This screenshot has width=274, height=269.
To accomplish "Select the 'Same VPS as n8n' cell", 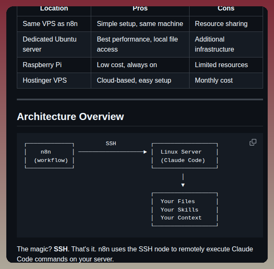I will pyautogui.click(x=54, y=24).
